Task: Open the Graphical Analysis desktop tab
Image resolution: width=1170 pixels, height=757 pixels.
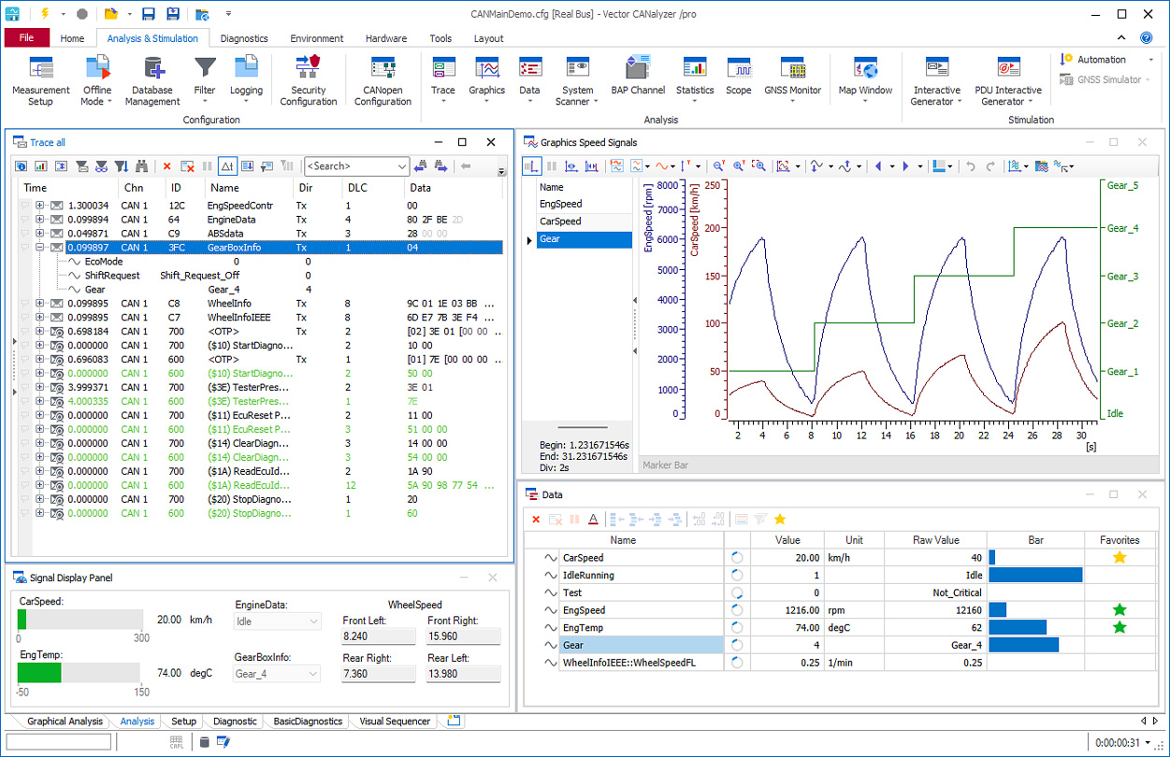Action: pyautogui.click(x=65, y=721)
